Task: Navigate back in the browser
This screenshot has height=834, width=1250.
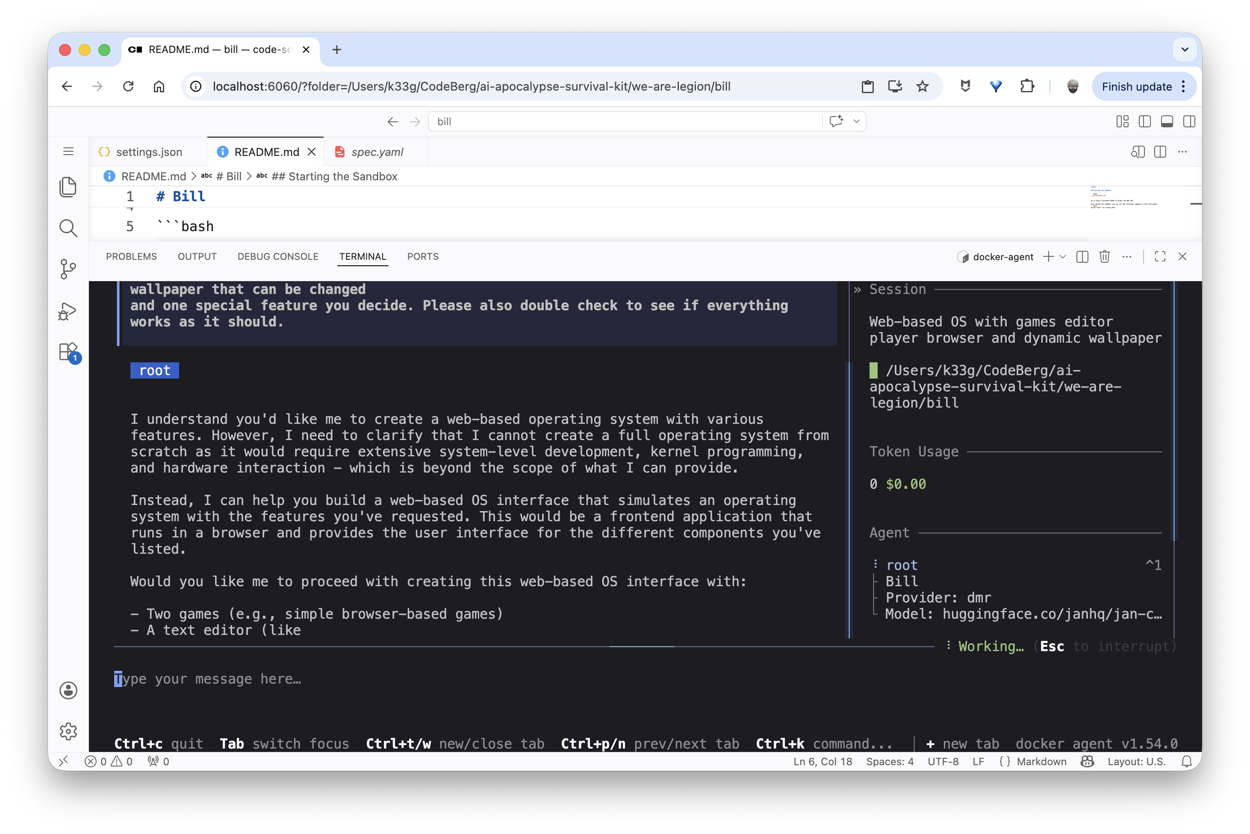Action: [x=67, y=86]
